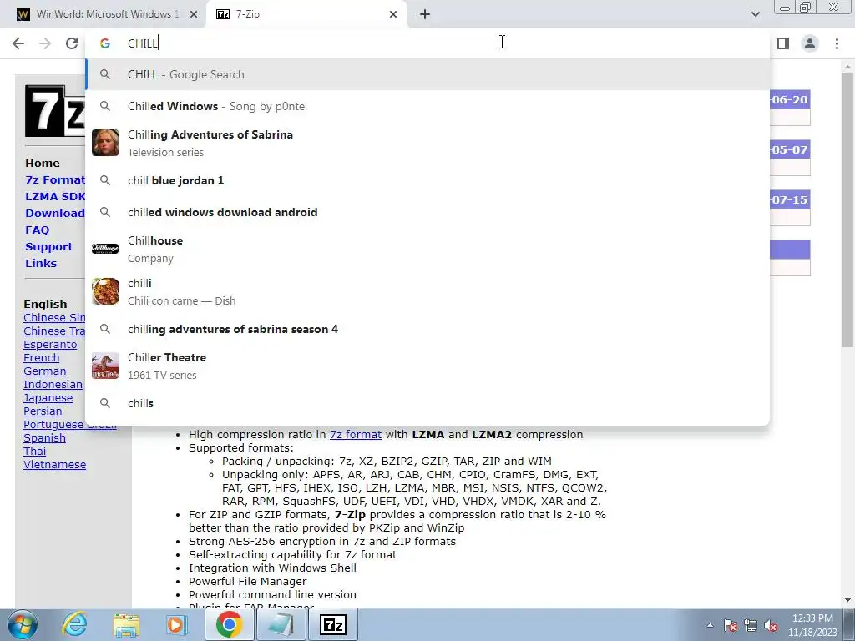Show hidden tray icons arrow

pyautogui.click(x=710, y=625)
